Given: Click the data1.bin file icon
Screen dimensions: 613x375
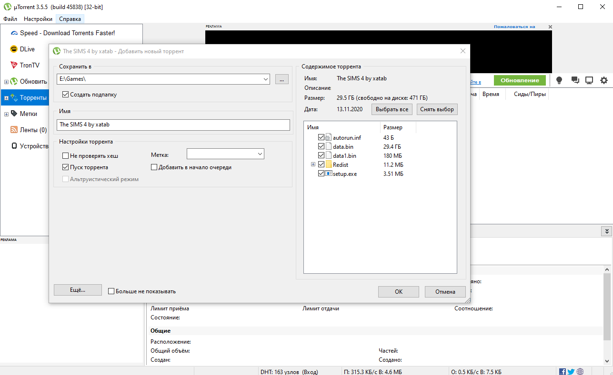Looking at the screenshot, I should click(x=329, y=155).
